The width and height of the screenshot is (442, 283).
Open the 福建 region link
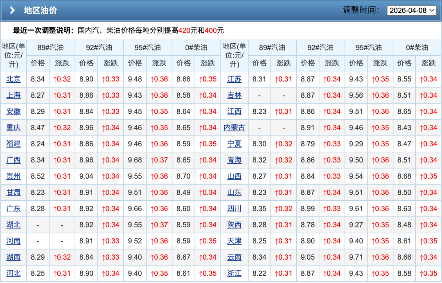pyautogui.click(x=14, y=144)
